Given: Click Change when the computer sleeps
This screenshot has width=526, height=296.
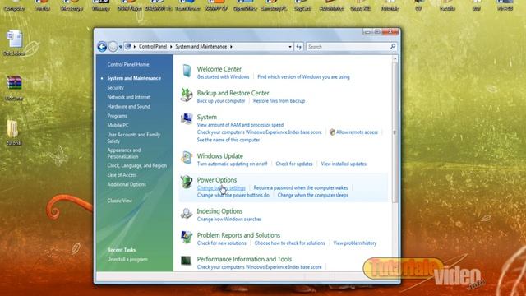Looking at the screenshot, I should pyautogui.click(x=312, y=196).
